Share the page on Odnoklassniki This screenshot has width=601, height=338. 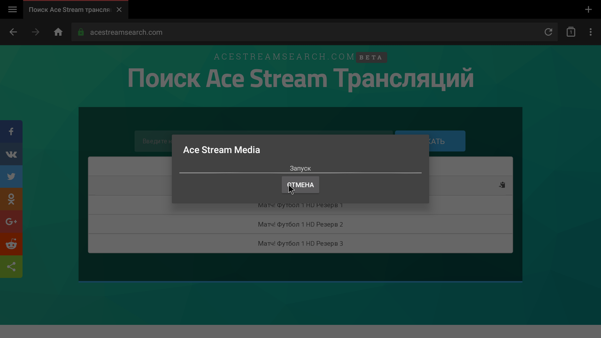point(11,199)
